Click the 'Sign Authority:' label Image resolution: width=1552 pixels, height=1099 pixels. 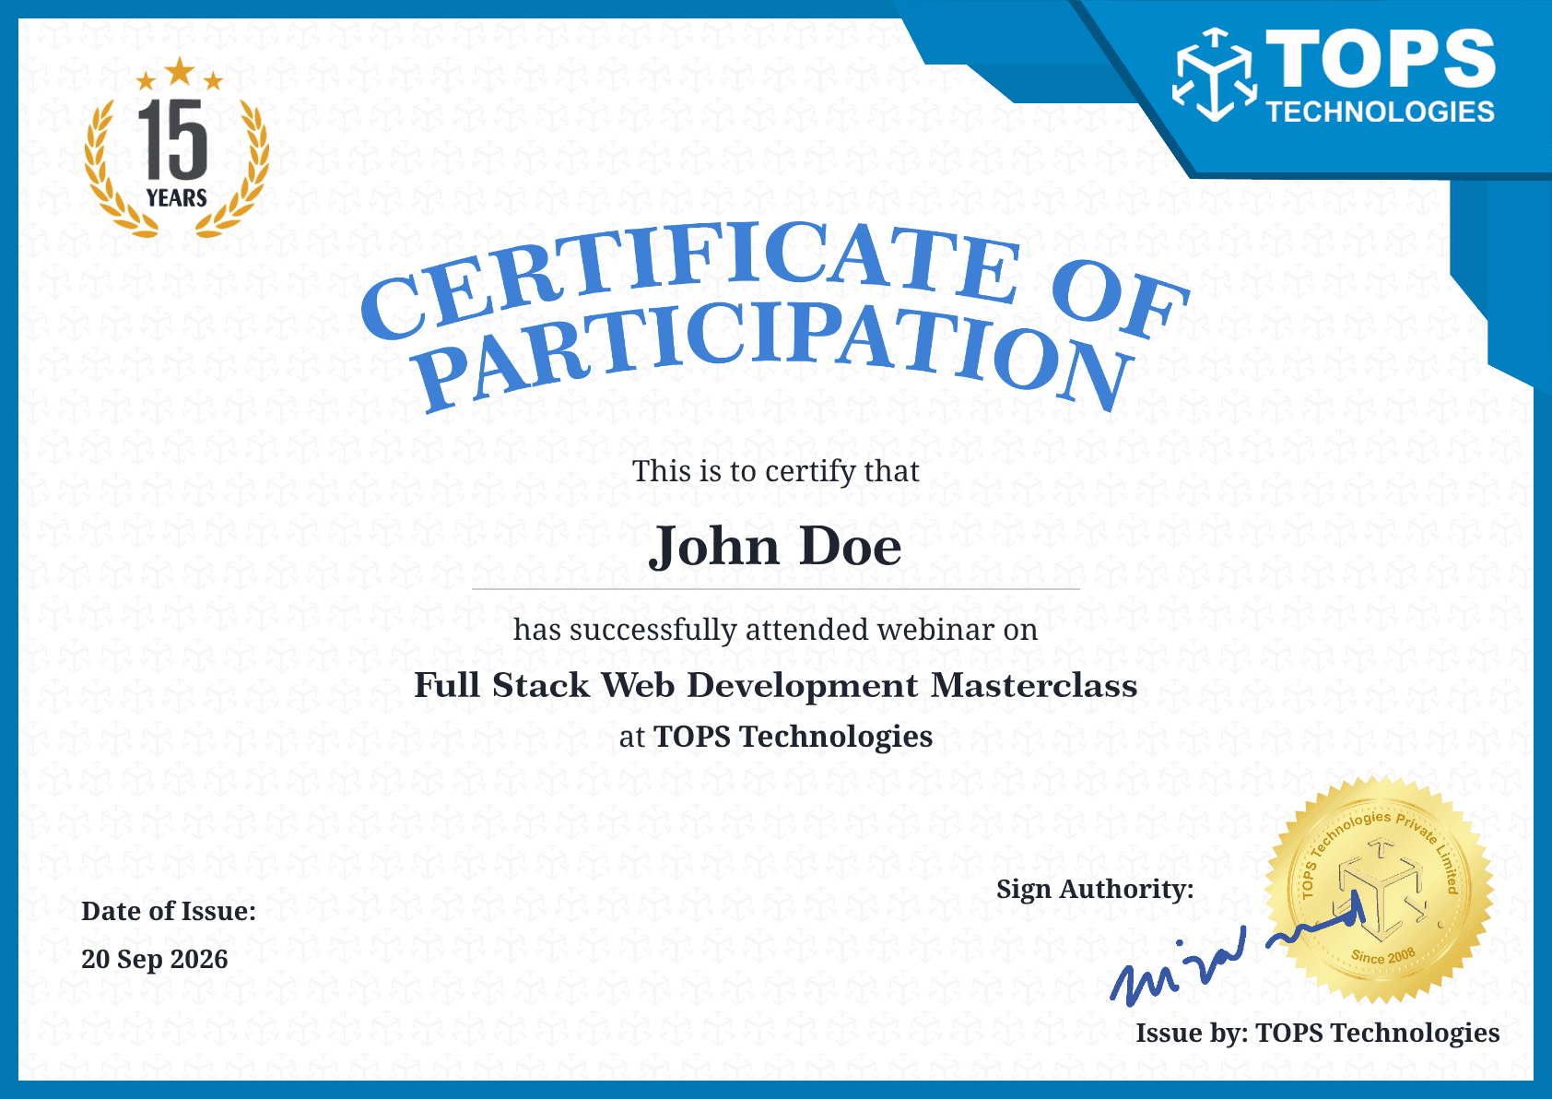point(1095,889)
